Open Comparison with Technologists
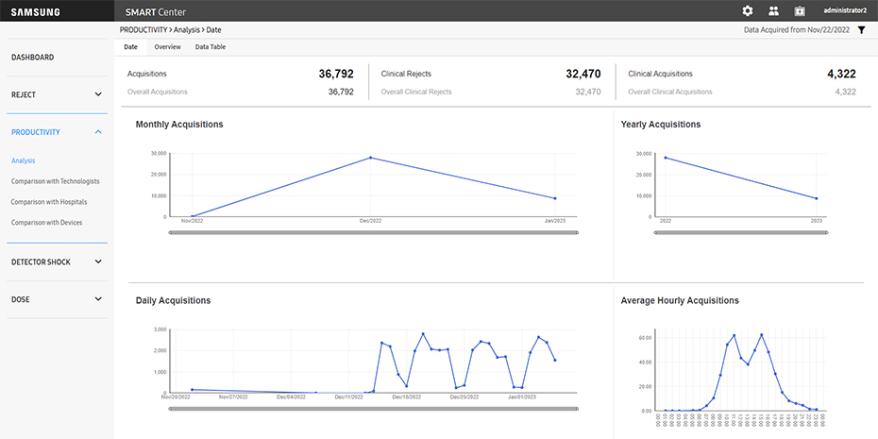 coord(55,181)
